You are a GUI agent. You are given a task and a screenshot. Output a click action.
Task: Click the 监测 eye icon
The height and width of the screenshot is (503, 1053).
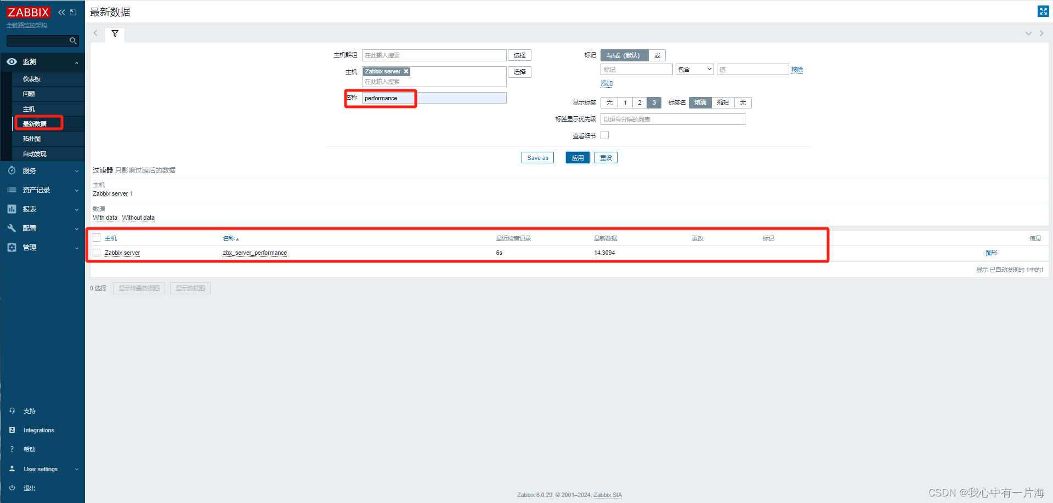(12, 62)
